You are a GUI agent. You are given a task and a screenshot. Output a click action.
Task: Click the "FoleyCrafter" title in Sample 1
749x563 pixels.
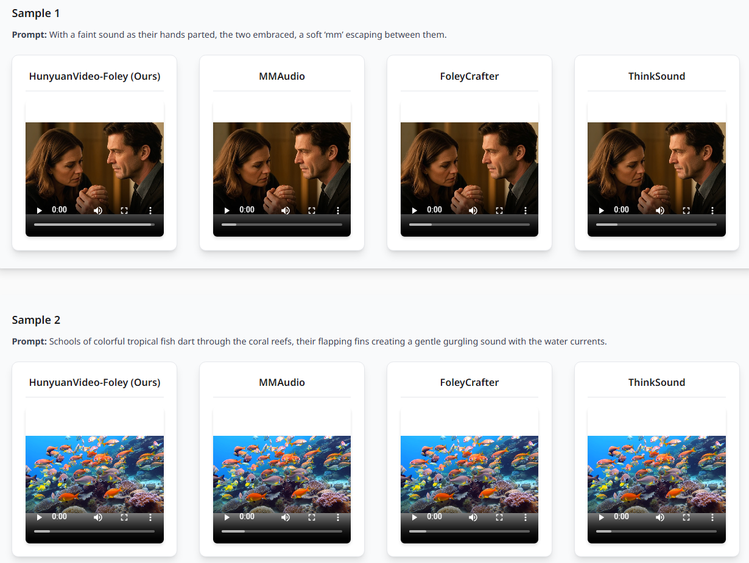pos(469,76)
